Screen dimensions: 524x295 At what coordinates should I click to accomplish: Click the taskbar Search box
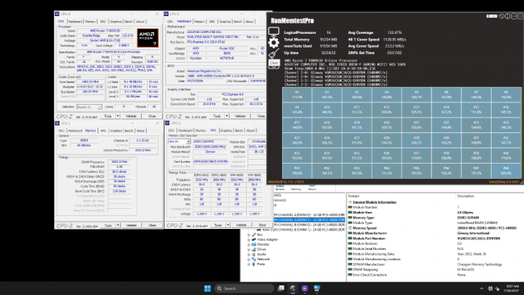[x=244, y=289]
